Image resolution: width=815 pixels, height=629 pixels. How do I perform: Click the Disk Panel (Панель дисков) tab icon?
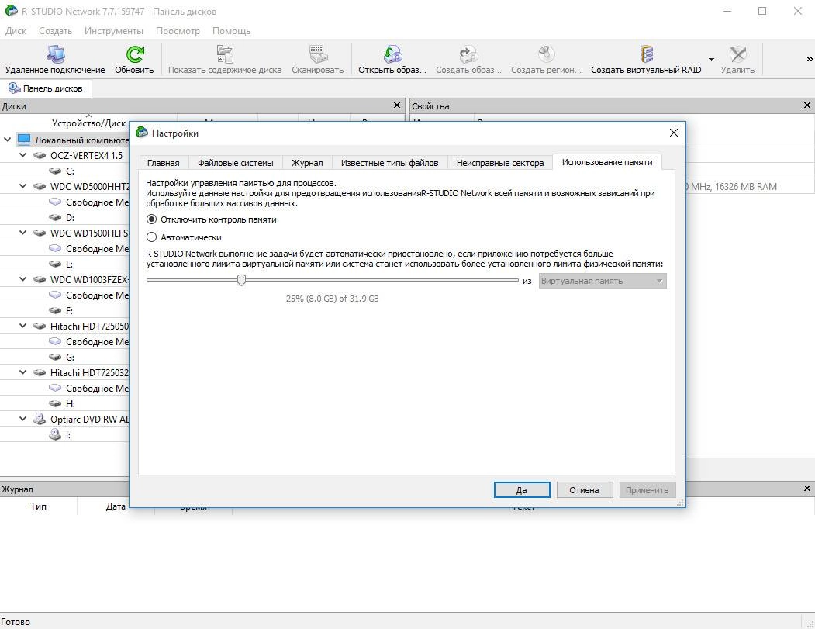tap(14, 88)
